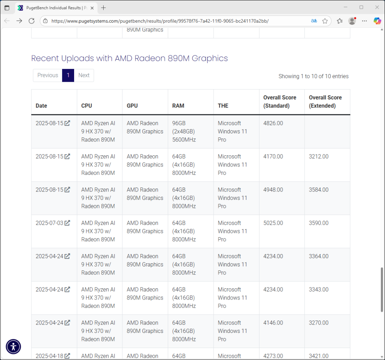Open external link for 96GB RAM 2025-08-15 result
The width and height of the screenshot is (385, 360).
pos(67,123)
